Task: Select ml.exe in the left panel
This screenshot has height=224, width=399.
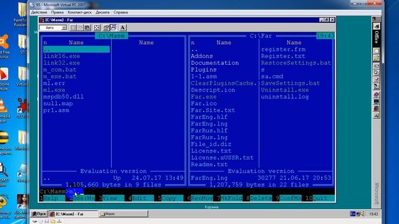Action: (54, 90)
